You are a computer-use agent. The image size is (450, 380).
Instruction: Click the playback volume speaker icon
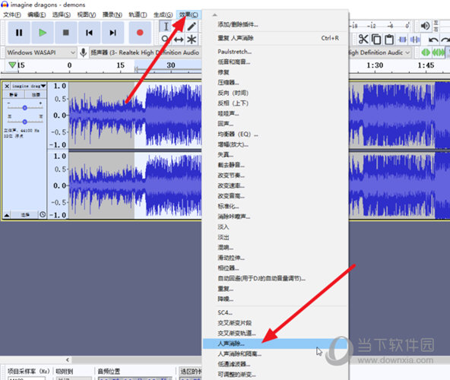click(425, 26)
